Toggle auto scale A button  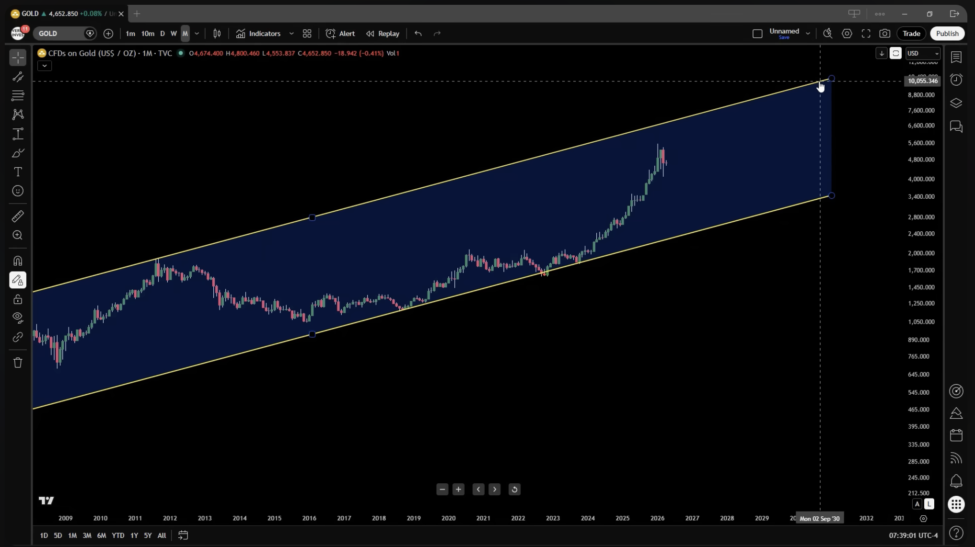pos(917,504)
